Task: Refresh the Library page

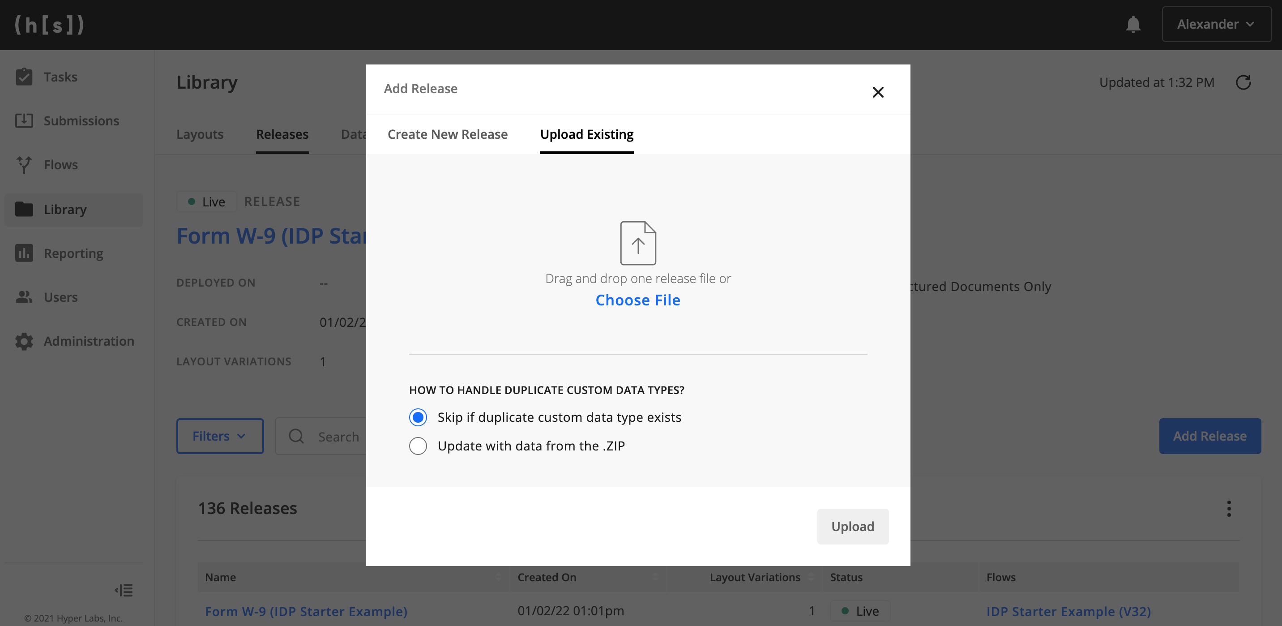Action: [1243, 82]
